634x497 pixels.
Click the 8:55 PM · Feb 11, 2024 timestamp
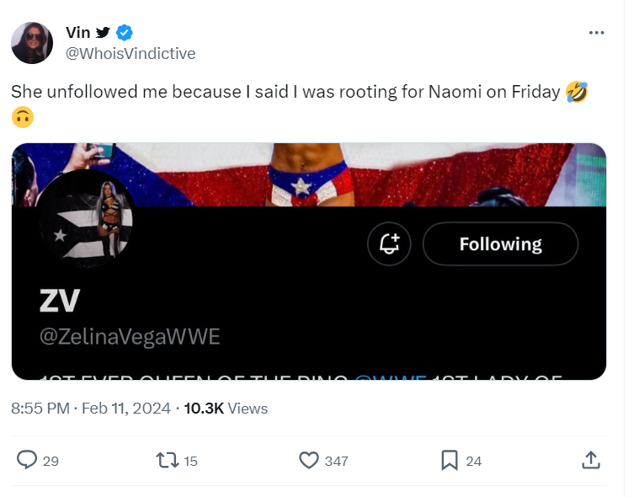click(x=89, y=409)
